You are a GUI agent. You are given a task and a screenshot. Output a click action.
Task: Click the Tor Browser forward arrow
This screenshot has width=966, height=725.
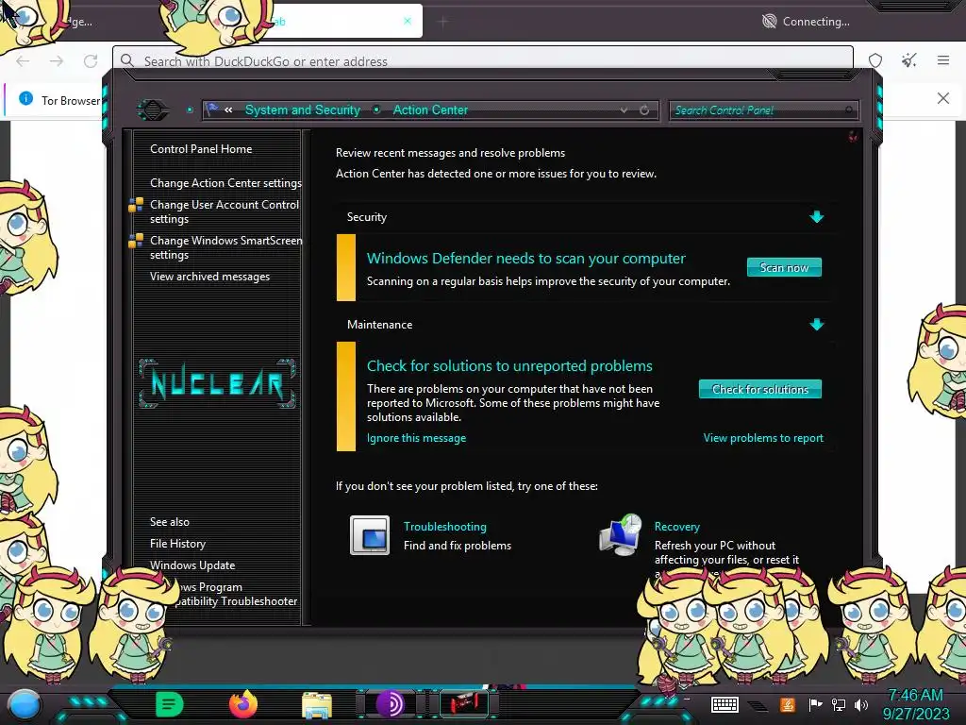pos(57,60)
